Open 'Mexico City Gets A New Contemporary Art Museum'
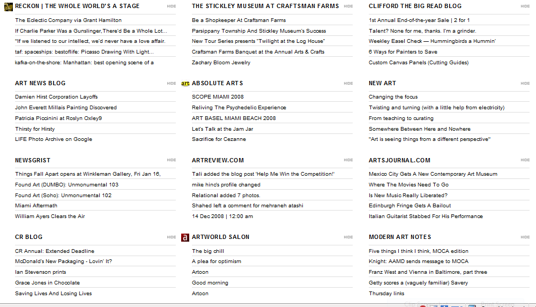 [x=433, y=174]
